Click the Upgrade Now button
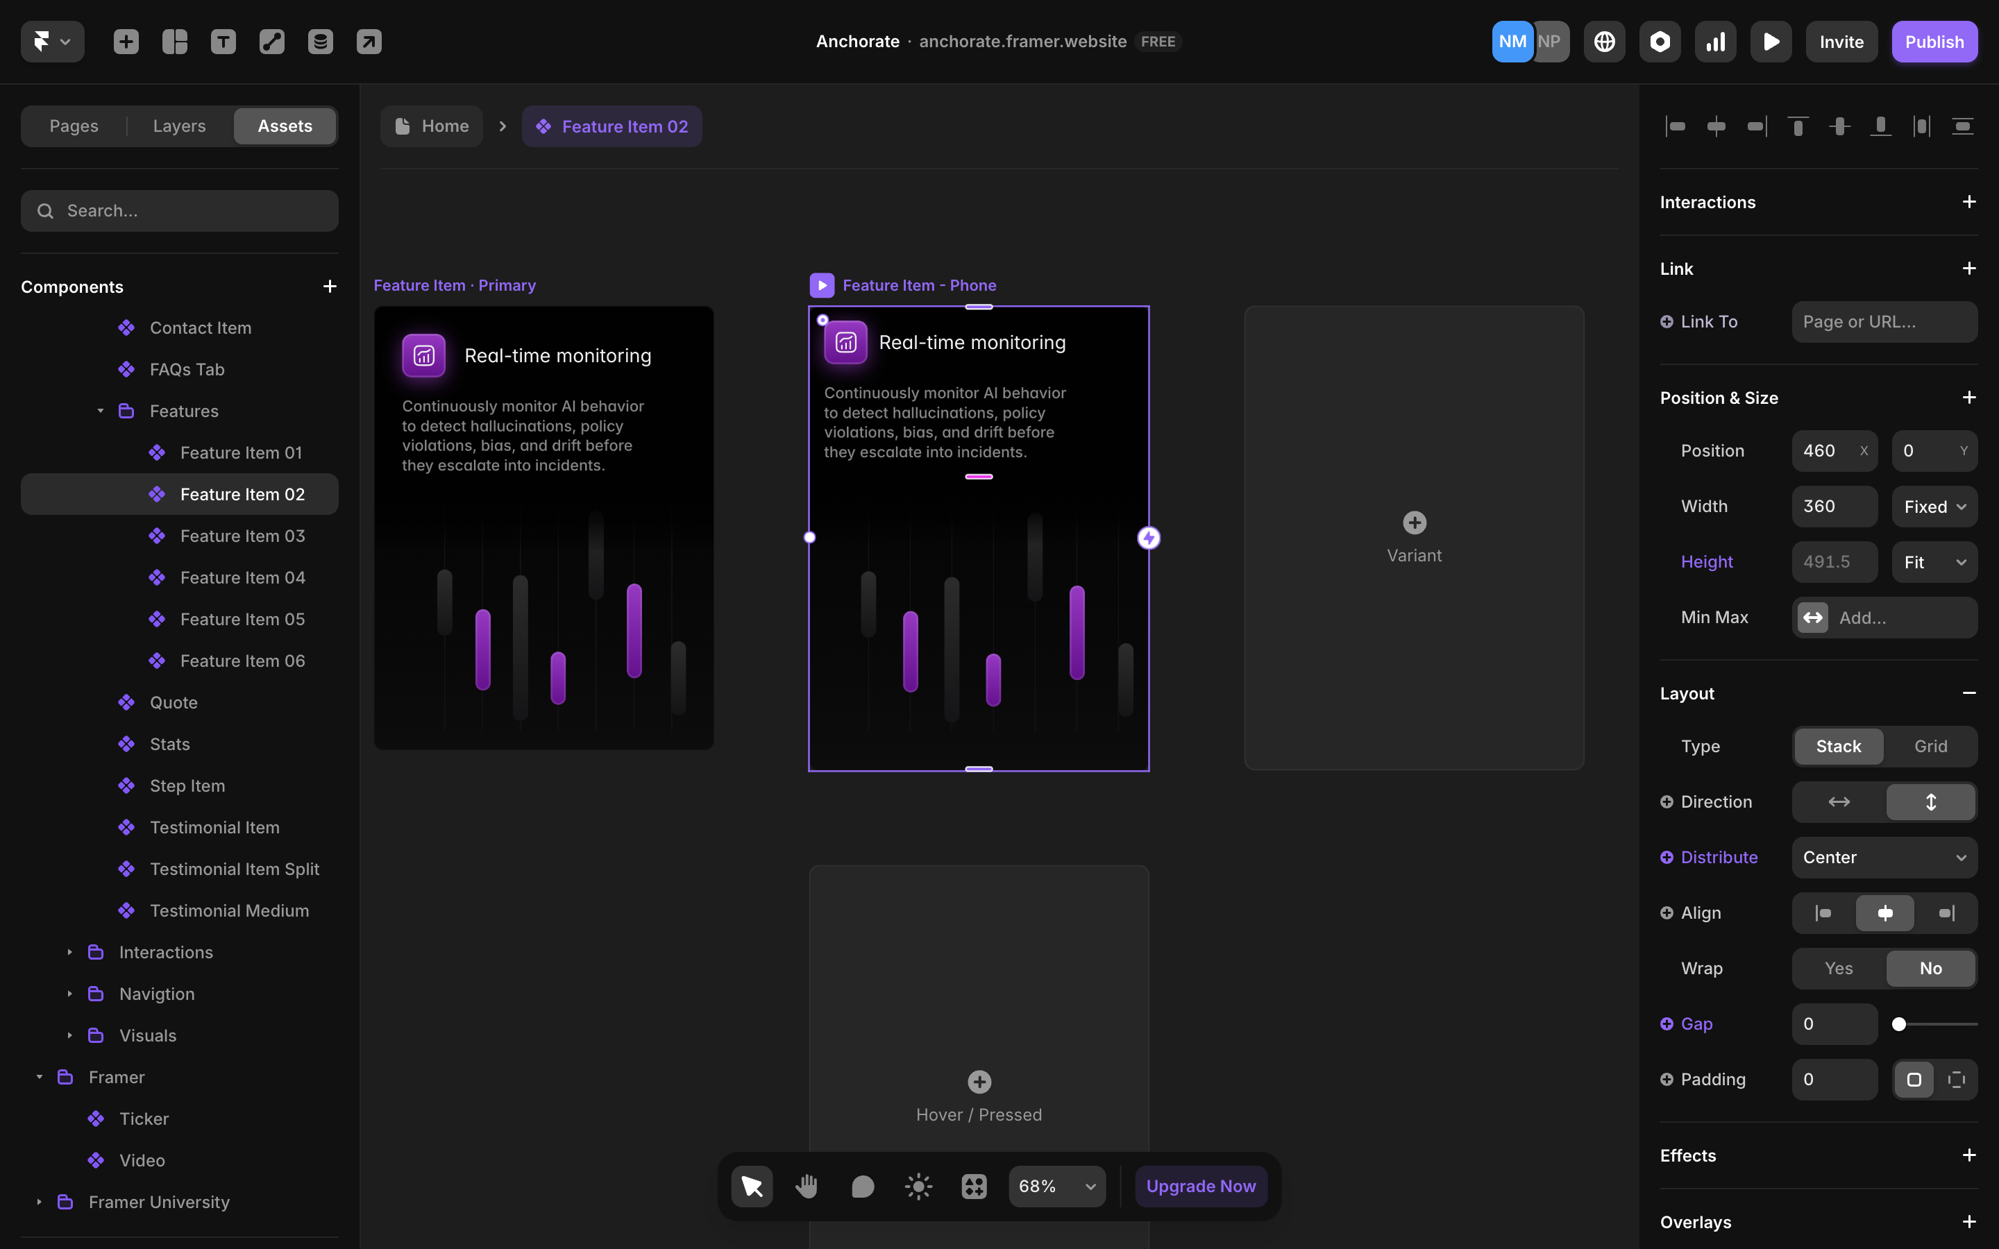 pyautogui.click(x=1200, y=1187)
